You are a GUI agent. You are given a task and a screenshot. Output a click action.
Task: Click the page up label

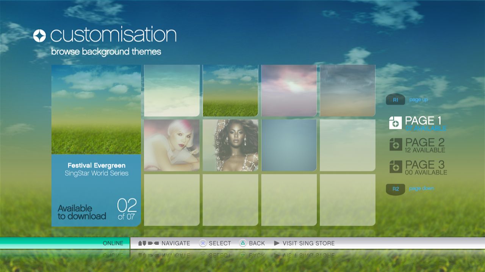point(418,100)
